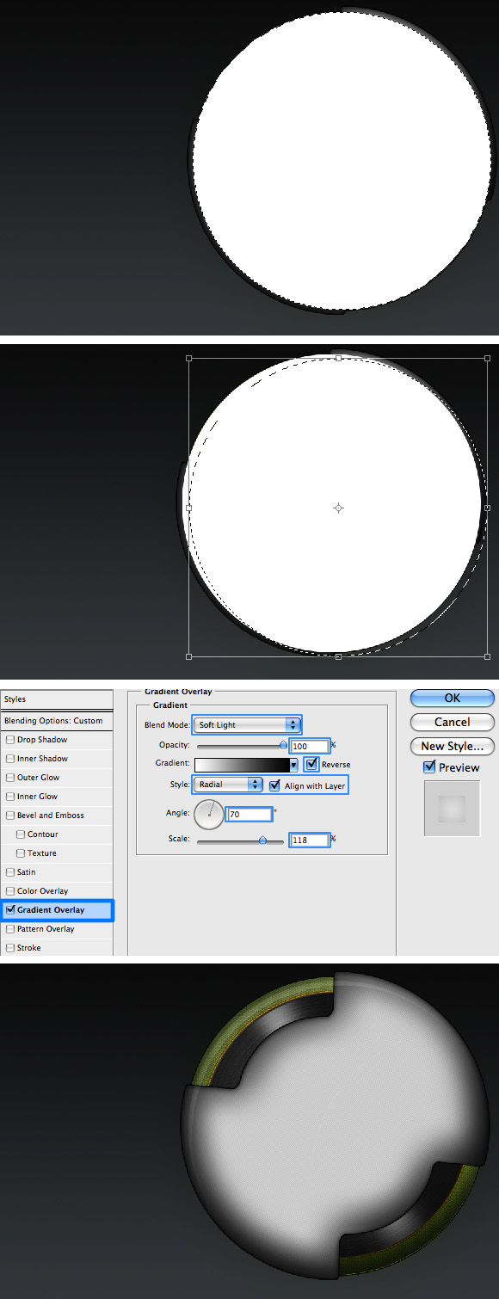Viewport: 499px width, 1299px height.
Task: Select Blending Options: Custom entry
Action: pyautogui.click(x=57, y=721)
